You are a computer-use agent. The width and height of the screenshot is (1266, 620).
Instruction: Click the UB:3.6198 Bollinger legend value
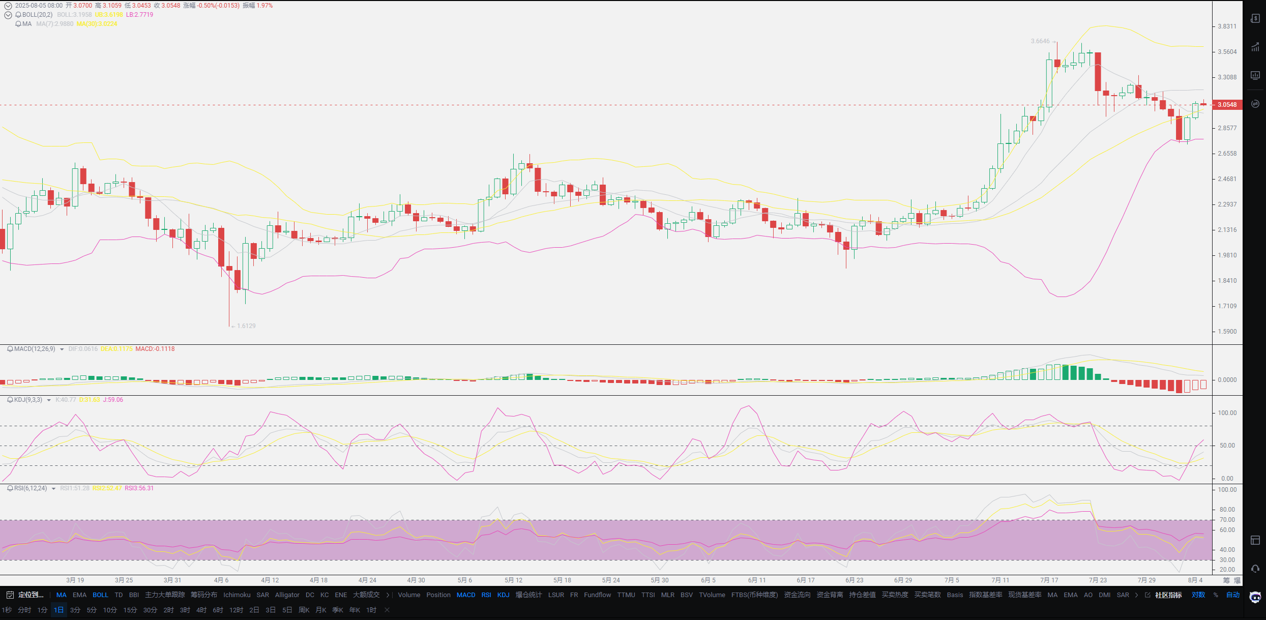[x=109, y=15]
